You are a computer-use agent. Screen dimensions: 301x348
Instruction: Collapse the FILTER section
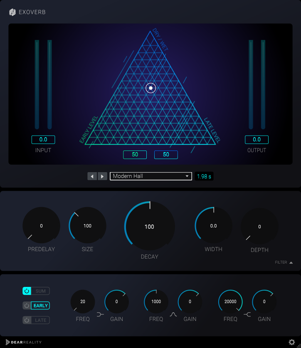coord(284,262)
